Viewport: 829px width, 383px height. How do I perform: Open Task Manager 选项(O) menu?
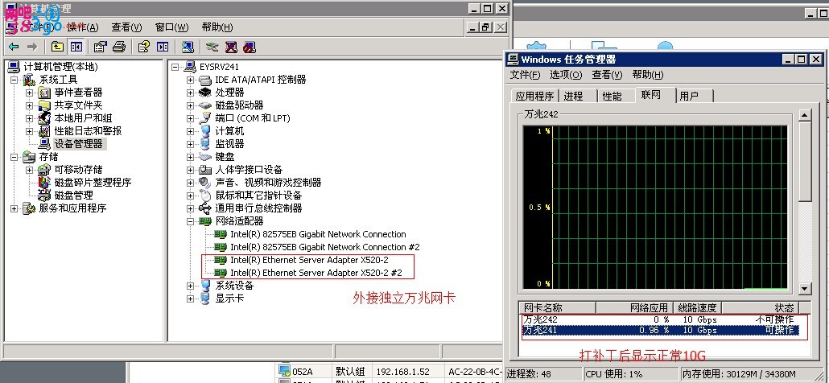click(566, 75)
